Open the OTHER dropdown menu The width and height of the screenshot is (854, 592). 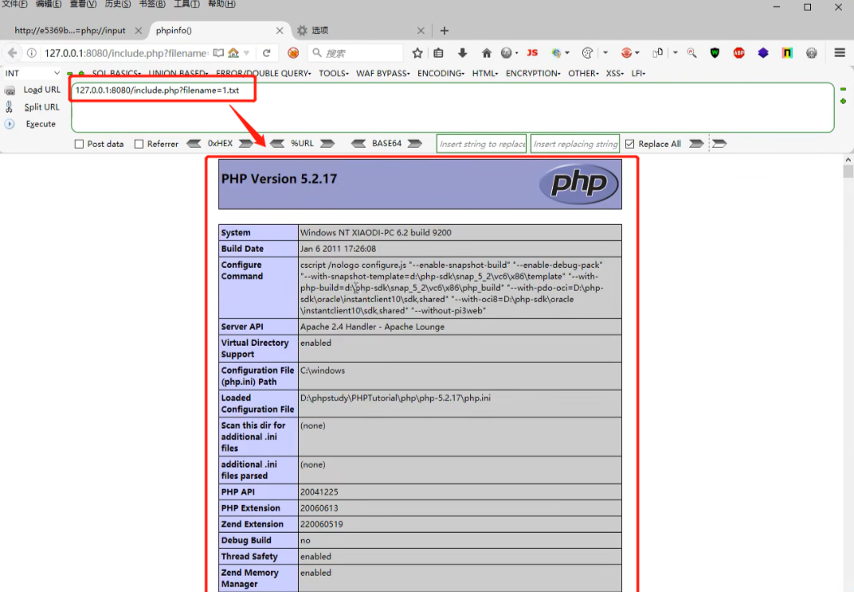pyautogui.click(x=584, y=73)
